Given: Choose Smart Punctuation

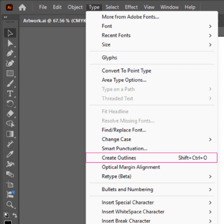Looking at the screenshot, I should click(x=152, y=148).
